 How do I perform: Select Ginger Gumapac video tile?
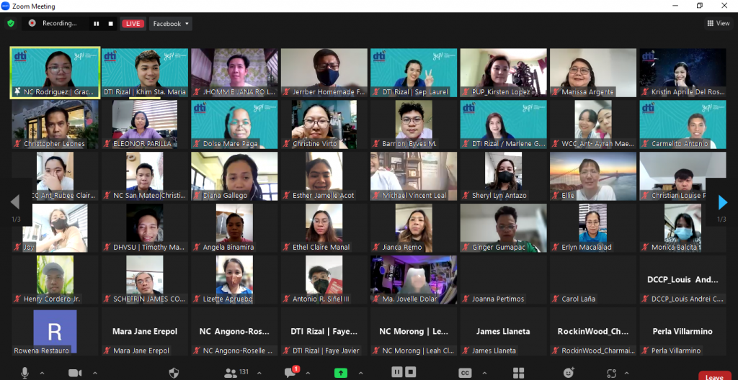pos(504,227)
